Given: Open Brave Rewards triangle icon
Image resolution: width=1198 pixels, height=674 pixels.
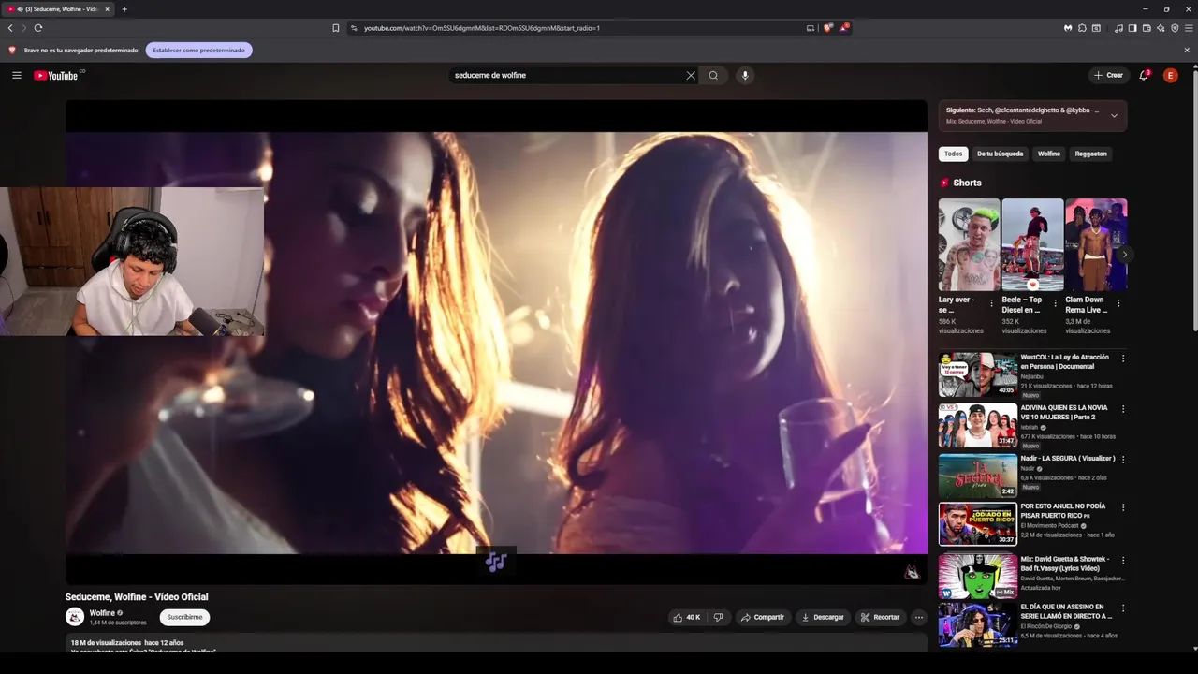Looking at the screenshot, I should pos(843,28).
